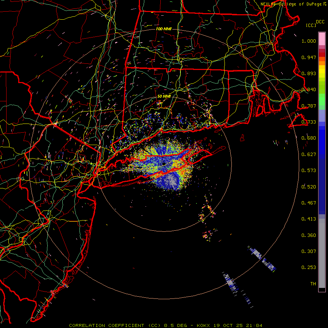Image resolution: width=328 pixels, height=328 pixels.
Task: Click the 0.413 color scale value
Action: (309, 219)
